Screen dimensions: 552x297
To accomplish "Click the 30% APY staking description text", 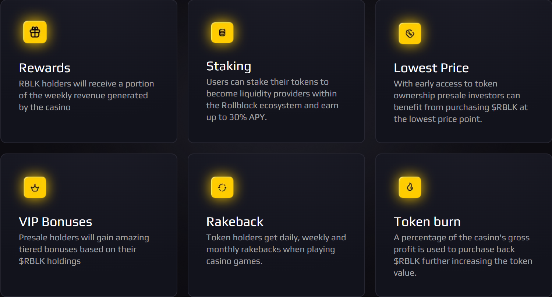I will [272, 99].
